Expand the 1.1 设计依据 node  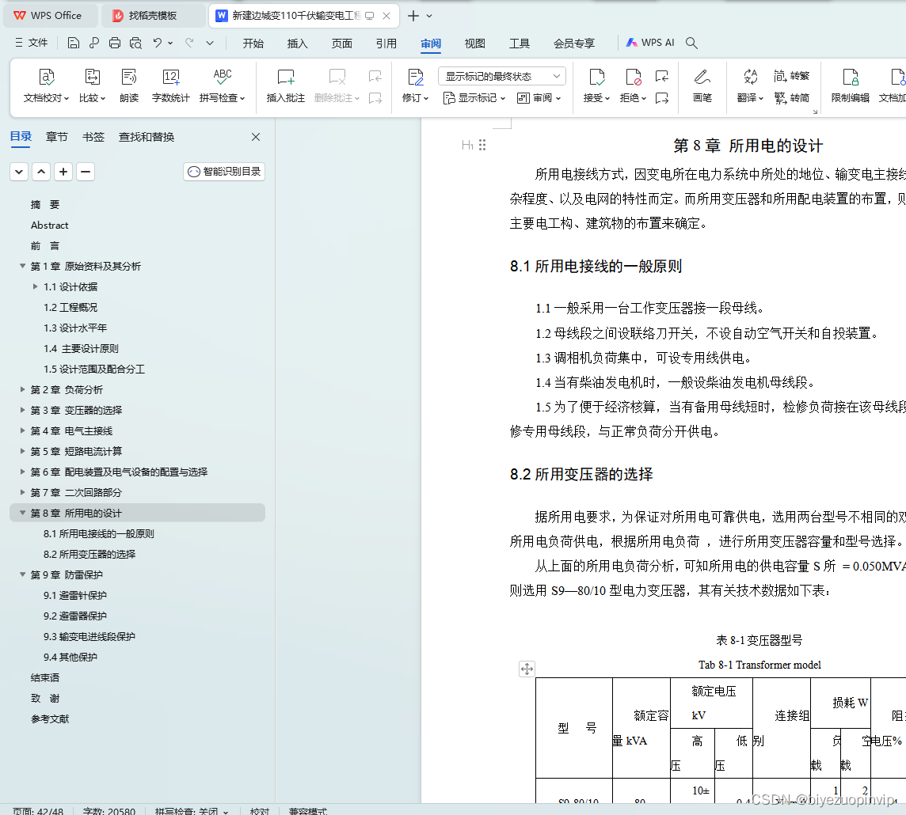(36, 286)
